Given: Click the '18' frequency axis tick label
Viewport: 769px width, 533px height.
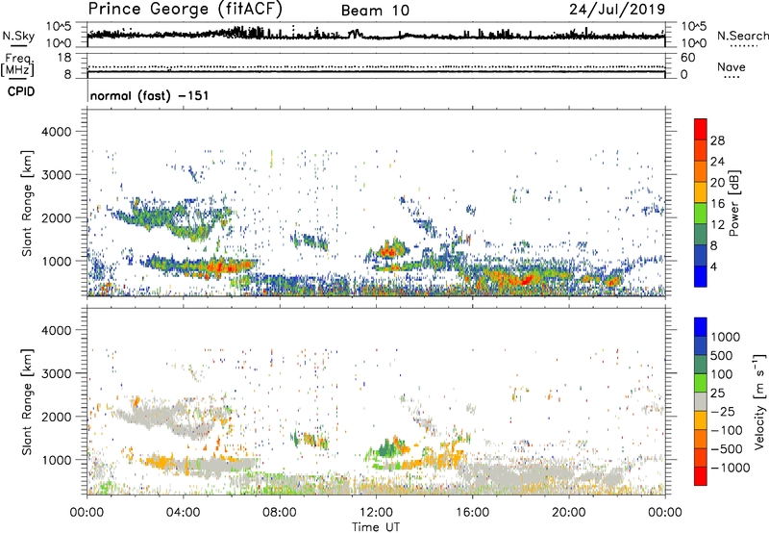Looking at the screenshot, I should (64, 58).
